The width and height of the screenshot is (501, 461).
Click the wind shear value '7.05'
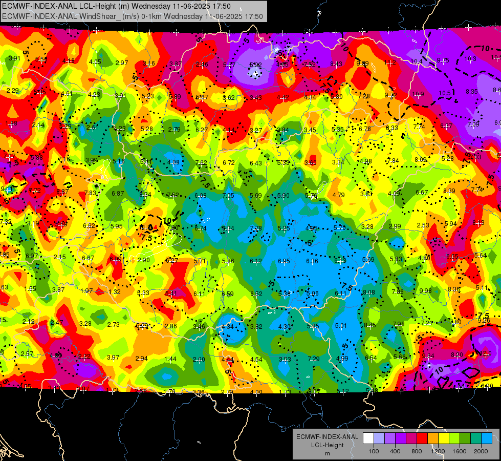click(x=228, y=196)
